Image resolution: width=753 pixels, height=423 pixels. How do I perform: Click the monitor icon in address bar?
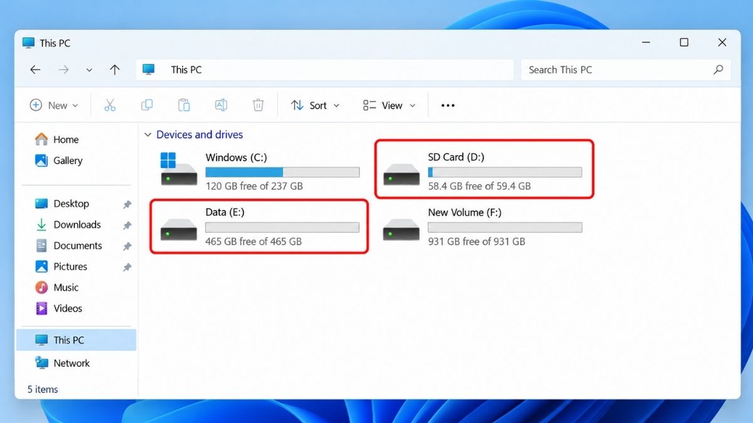coord(149,70)
